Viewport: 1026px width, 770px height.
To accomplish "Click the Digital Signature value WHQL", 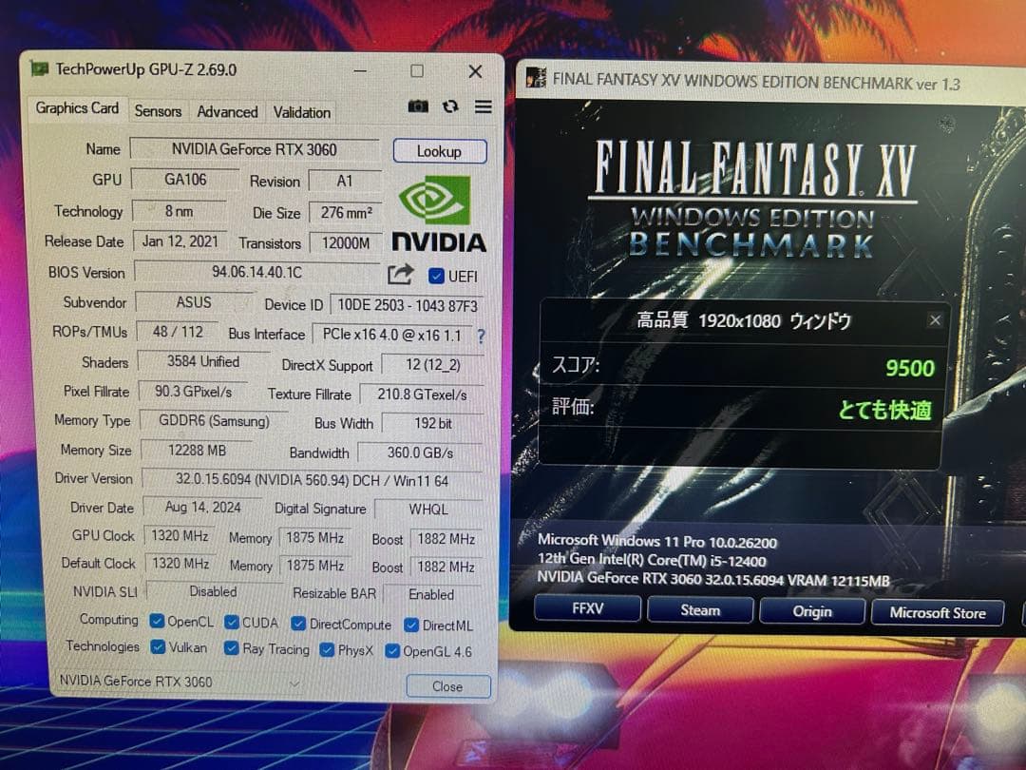I will pos(428,510).
